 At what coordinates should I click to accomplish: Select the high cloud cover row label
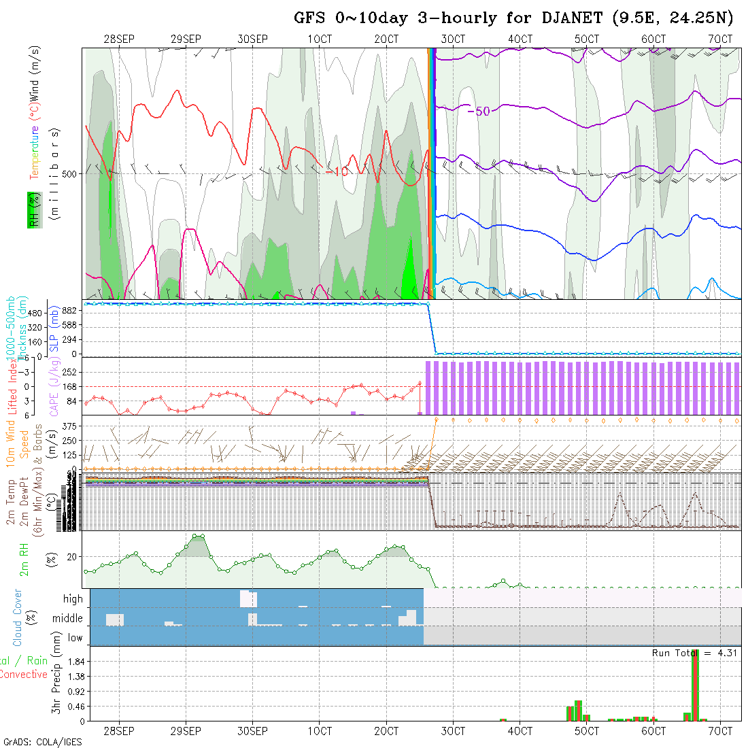73,599
